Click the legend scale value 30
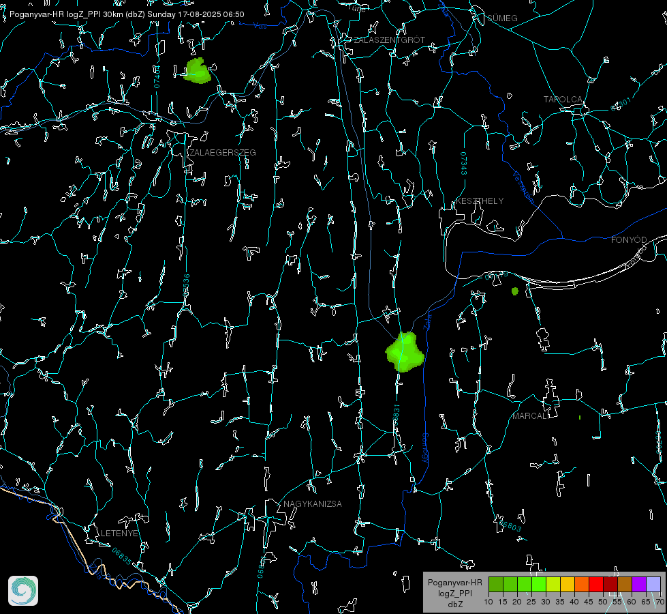The height and width of the screenshot is (614, 667). (x=546, y=602)
